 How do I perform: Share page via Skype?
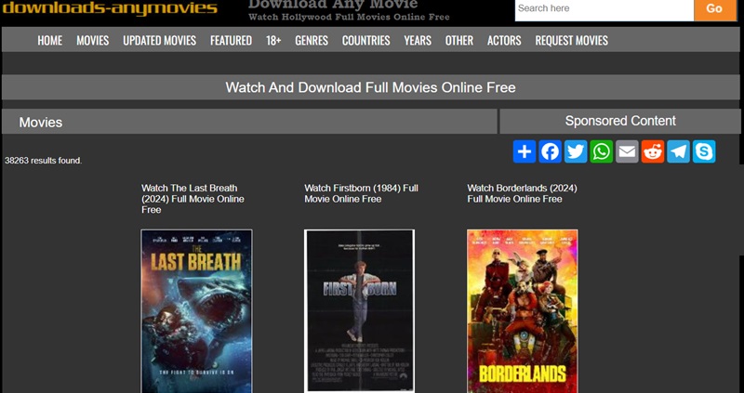[704, 151]
